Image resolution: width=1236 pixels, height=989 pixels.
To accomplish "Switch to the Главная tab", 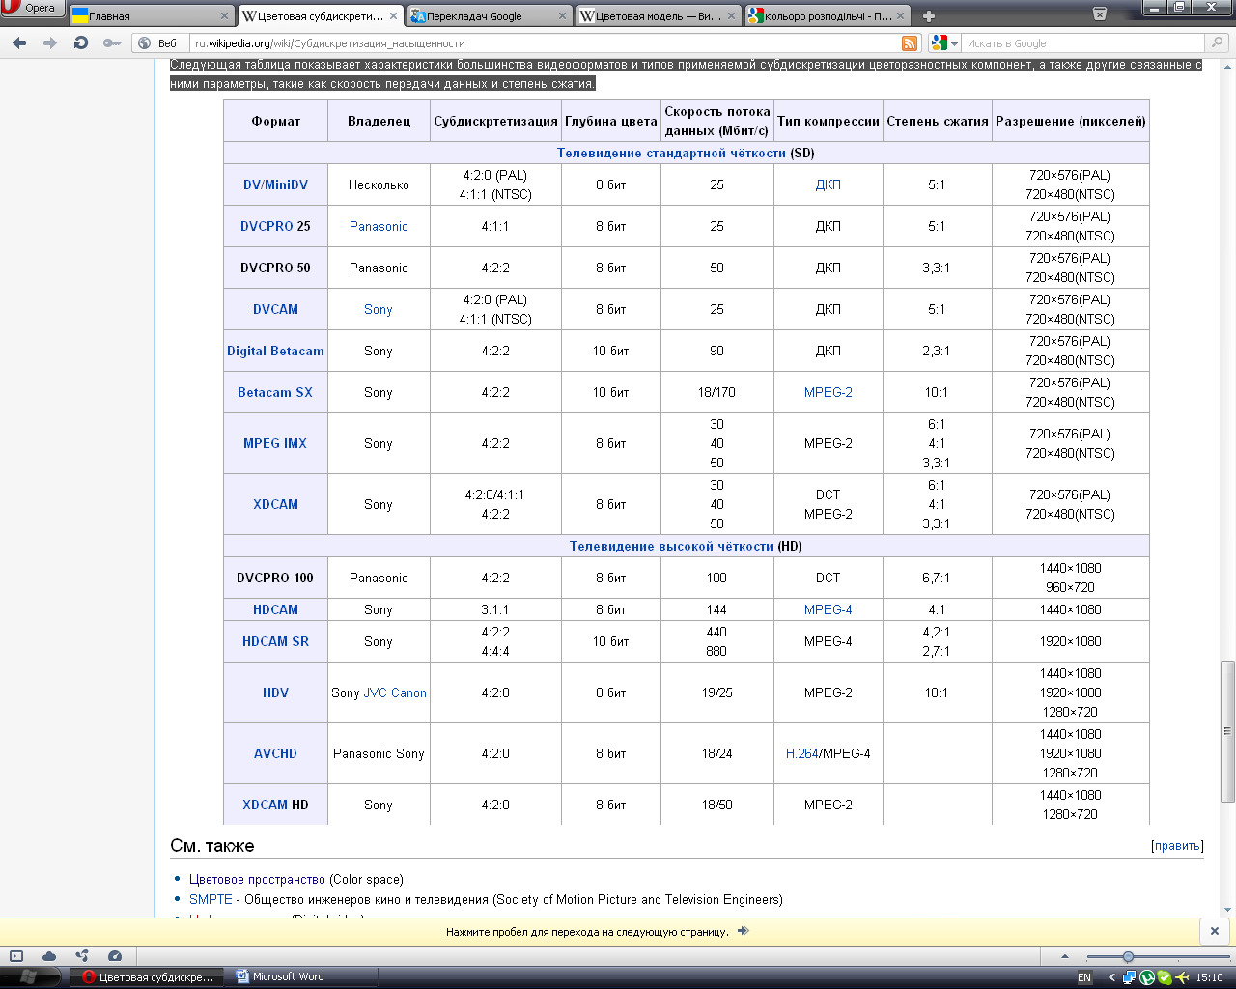I will [x=151, y=16].
